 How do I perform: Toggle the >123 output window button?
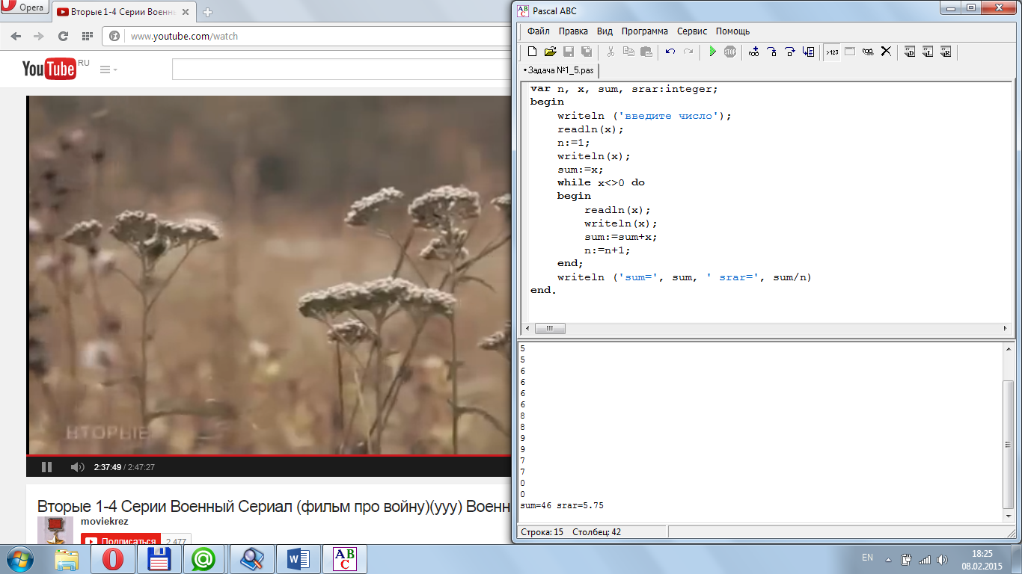tap(831, 52)
